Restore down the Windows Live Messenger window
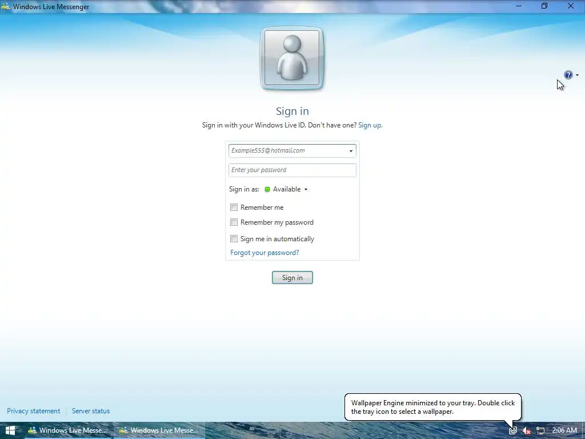 click(x=544, y=6)
